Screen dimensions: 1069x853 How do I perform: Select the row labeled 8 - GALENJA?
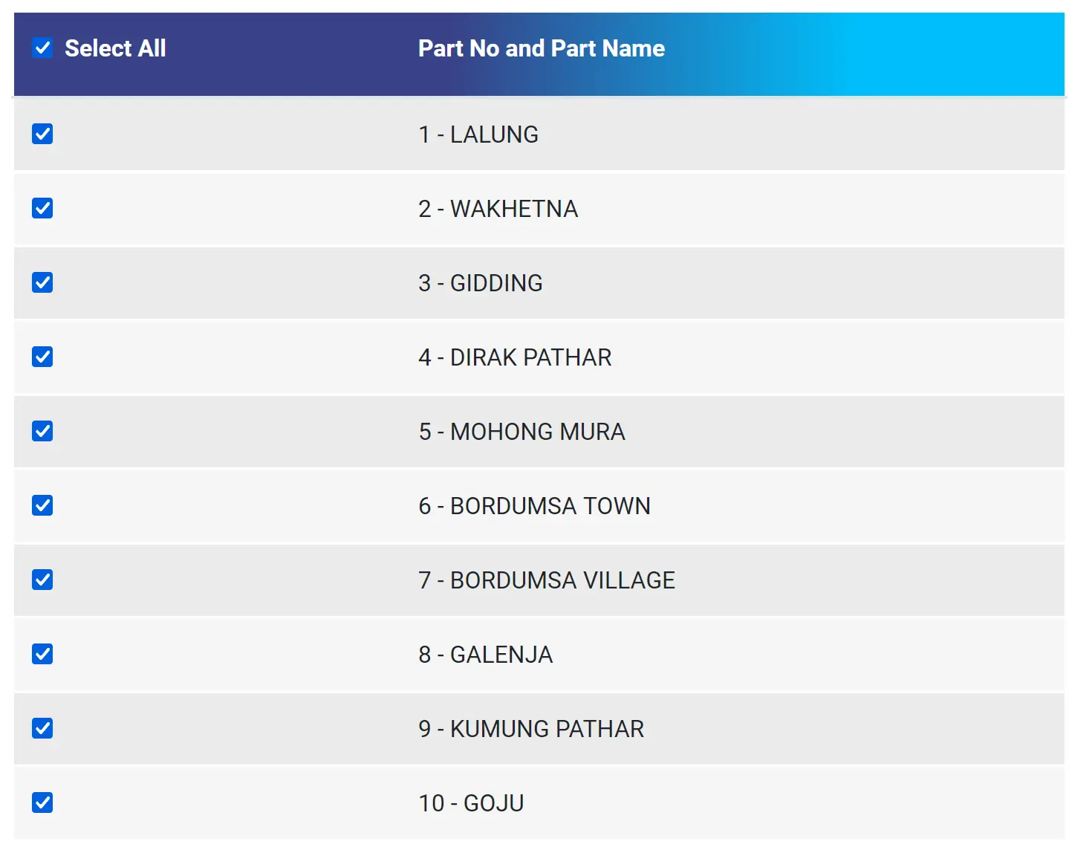pos(485,654)
